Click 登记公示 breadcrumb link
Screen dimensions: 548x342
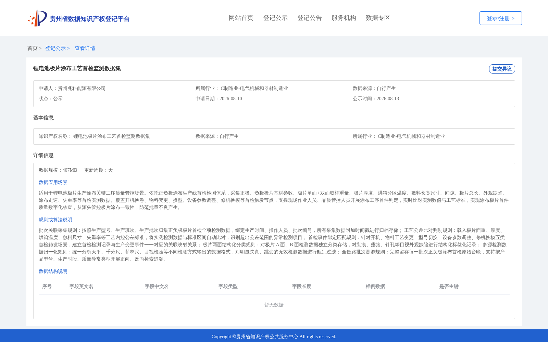pos(55,48)
